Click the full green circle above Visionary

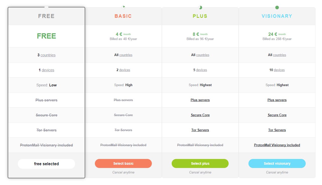point(277,8)
